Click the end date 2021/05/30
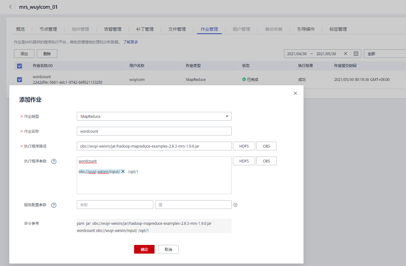Image resolution: width=406 pixels, height=266 pixels. click(326, 54)
